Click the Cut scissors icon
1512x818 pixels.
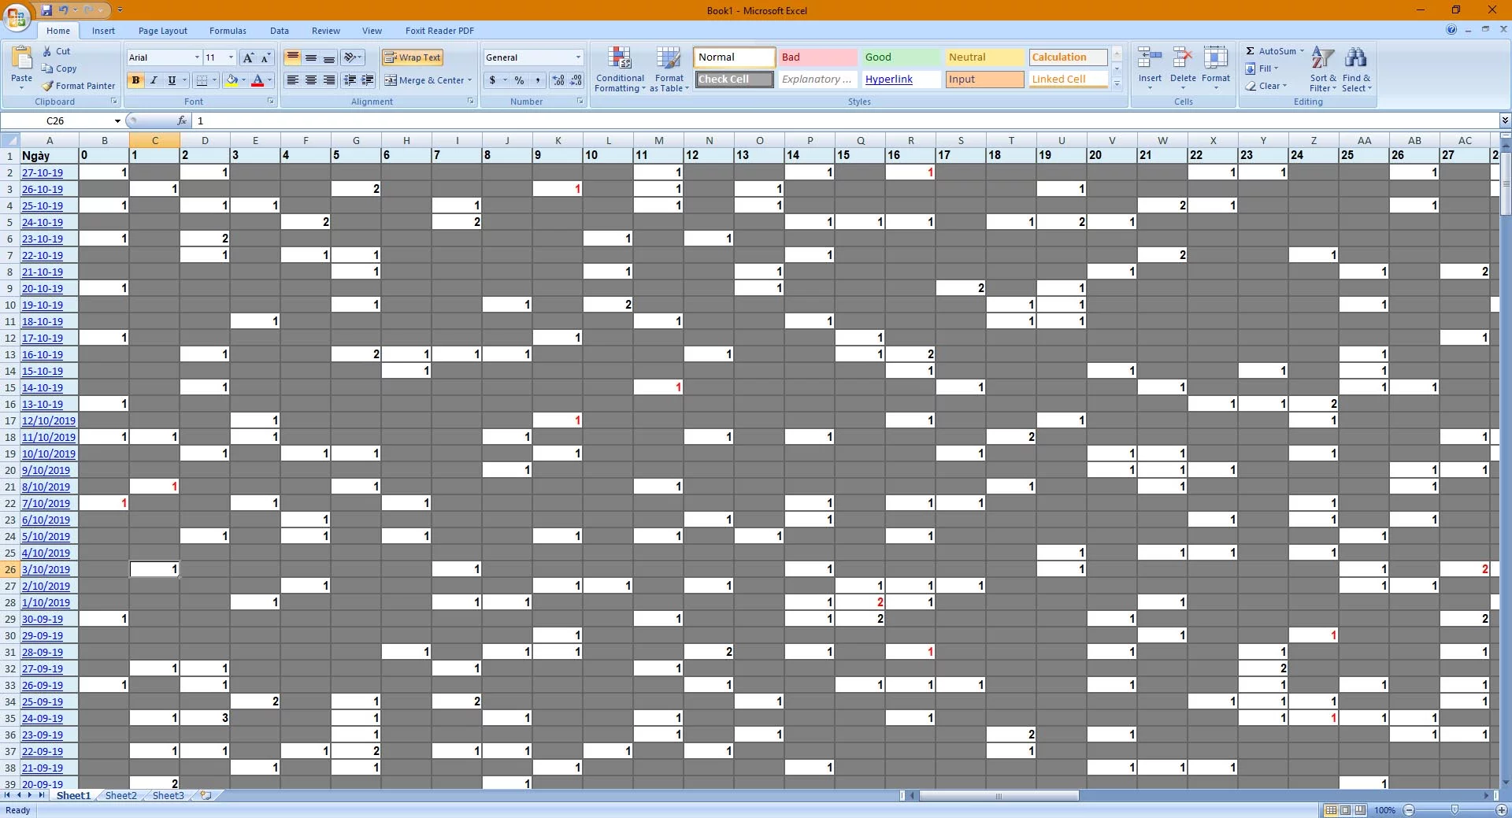pyautogui.click(x=48, y=51)
